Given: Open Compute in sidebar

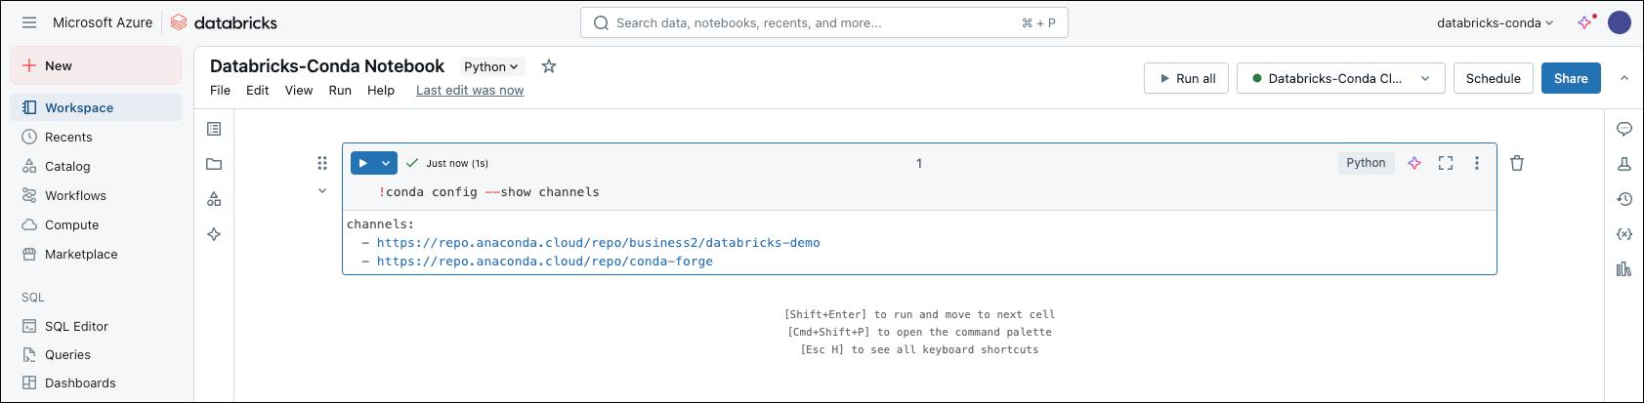Looking at the screenshot, I should (x=96, y=224).
